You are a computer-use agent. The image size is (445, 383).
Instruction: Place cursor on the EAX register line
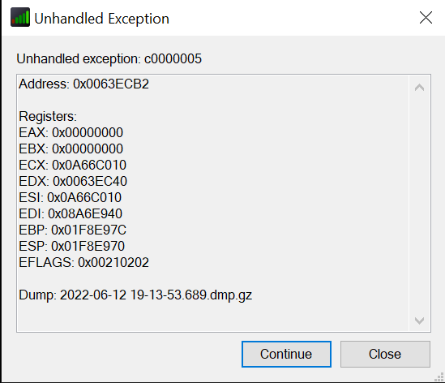point(71,133)
